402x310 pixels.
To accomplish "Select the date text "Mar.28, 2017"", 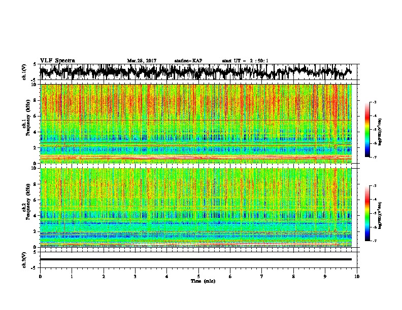I will pos(142,61).
